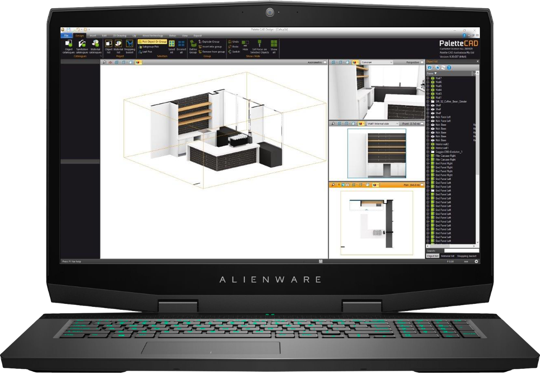Switch to the Wood technology tab

[x=153, y=35]
